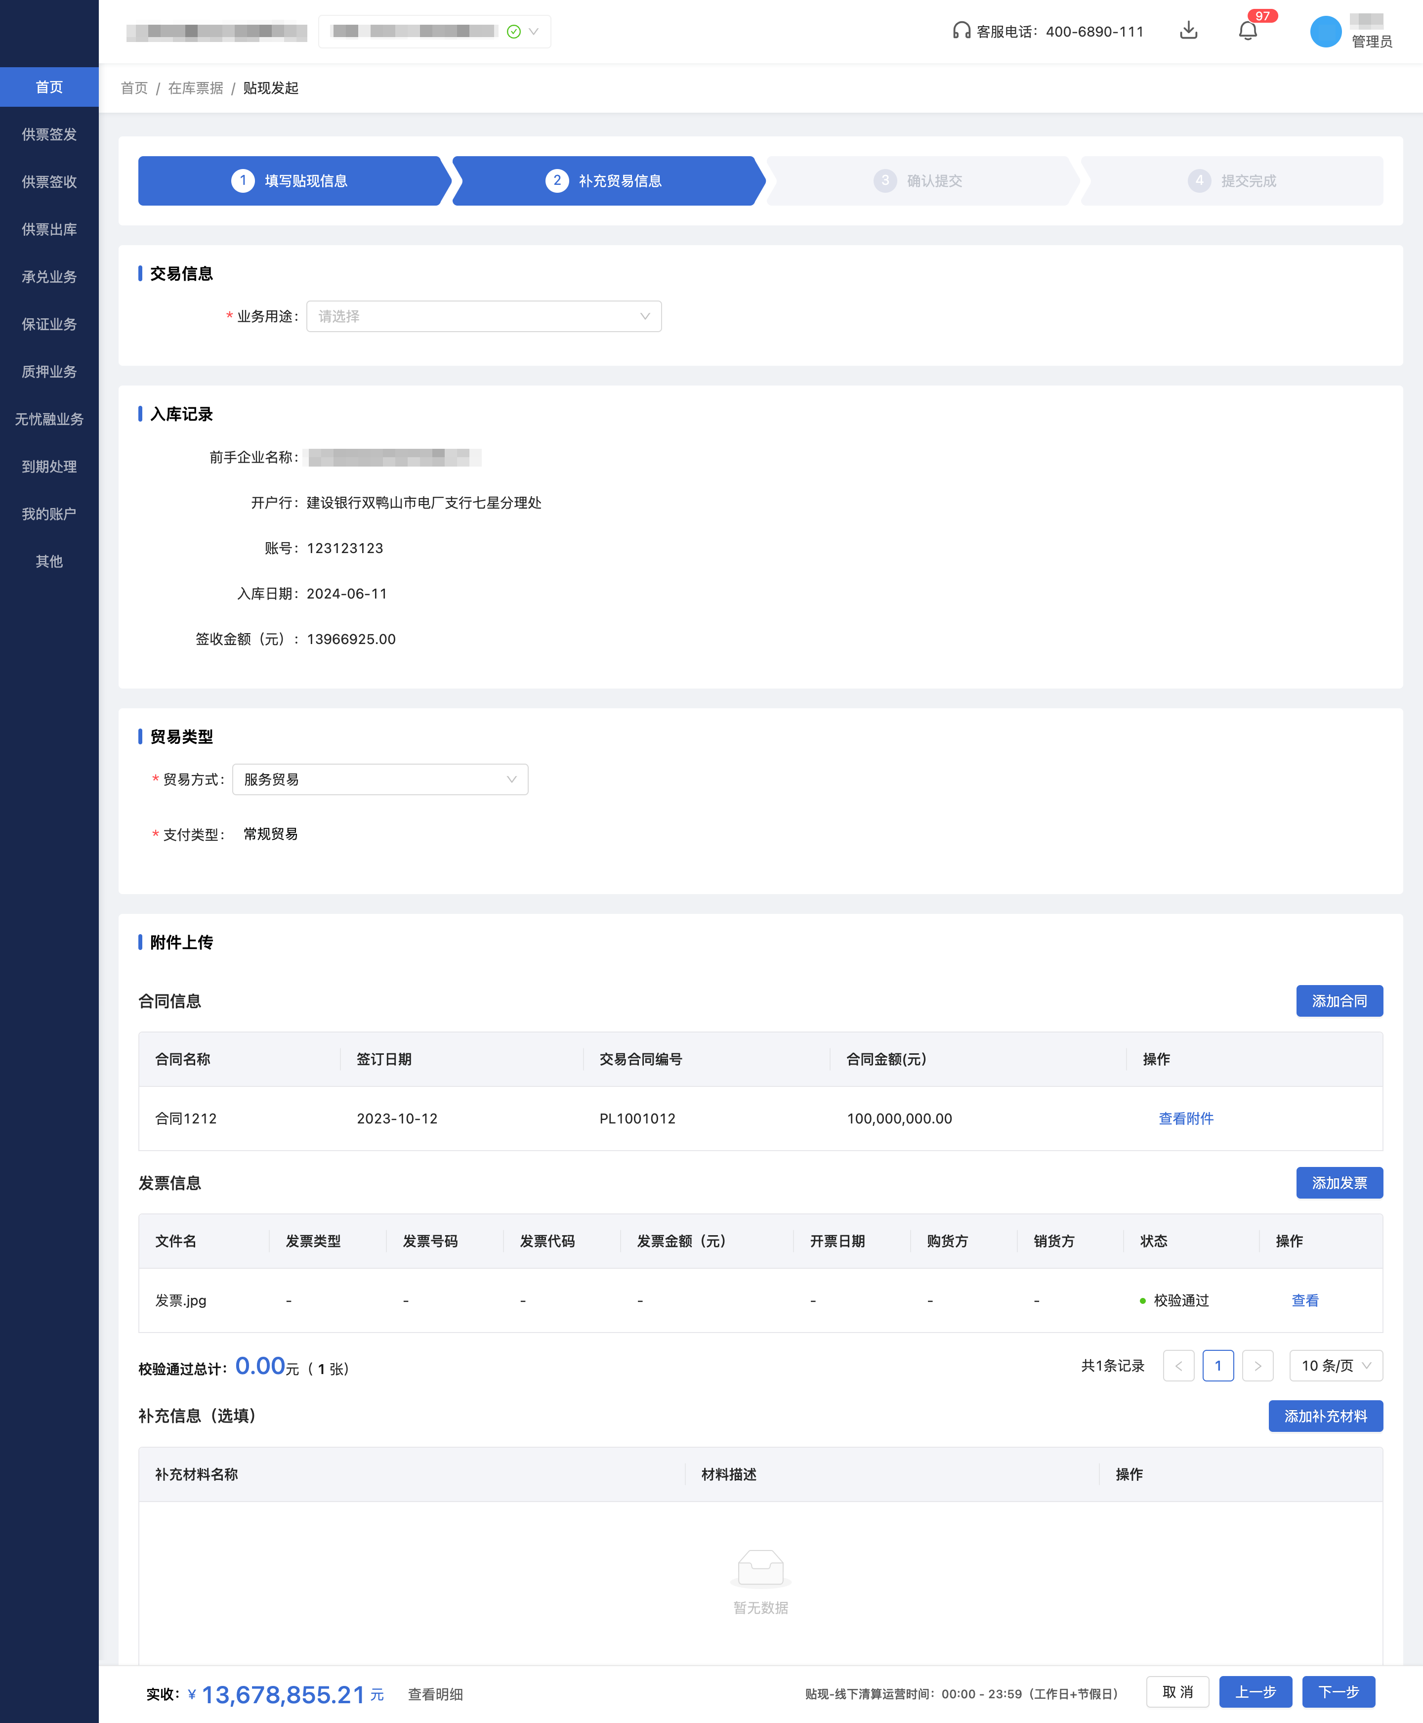Click the 下一步 button
The image size is (1423, 1723).
1339,1692
